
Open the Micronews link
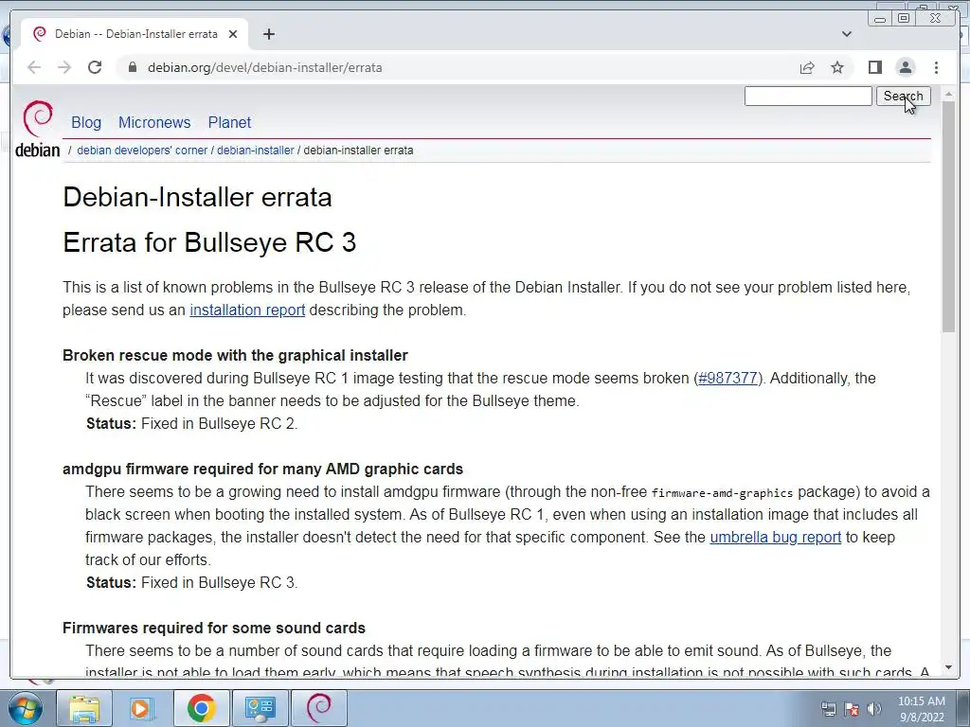click(x=154, y=122)
